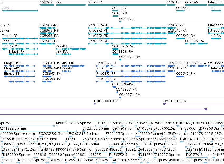Select the CG9640-RA transcript

click(172, 33)
